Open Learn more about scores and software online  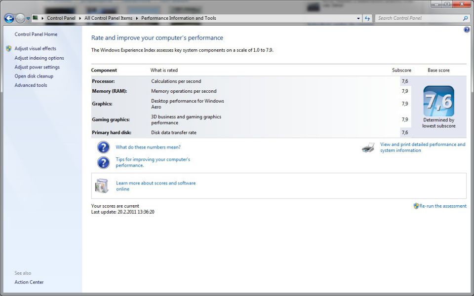tap(156, 186)
